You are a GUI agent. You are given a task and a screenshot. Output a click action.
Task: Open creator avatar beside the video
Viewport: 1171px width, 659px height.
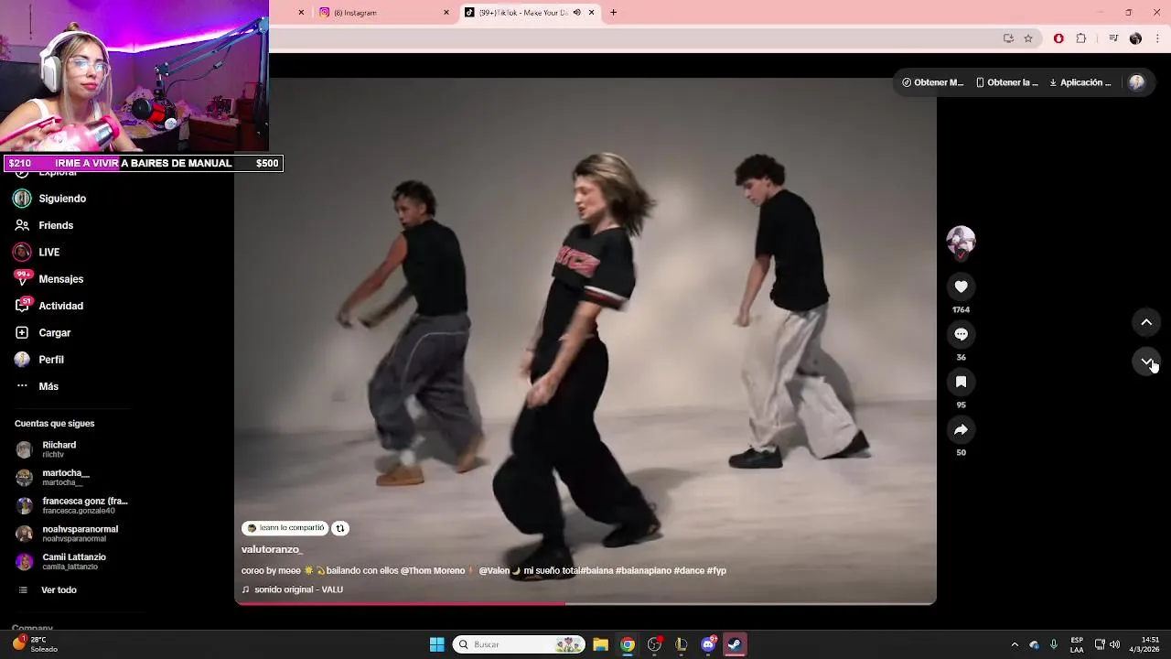[x=961, y=241]
